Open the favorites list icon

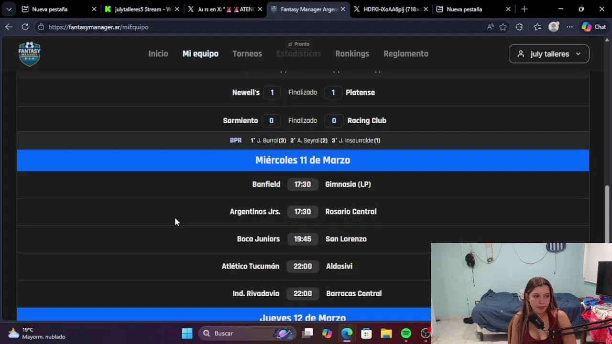[x=537, y=27]
